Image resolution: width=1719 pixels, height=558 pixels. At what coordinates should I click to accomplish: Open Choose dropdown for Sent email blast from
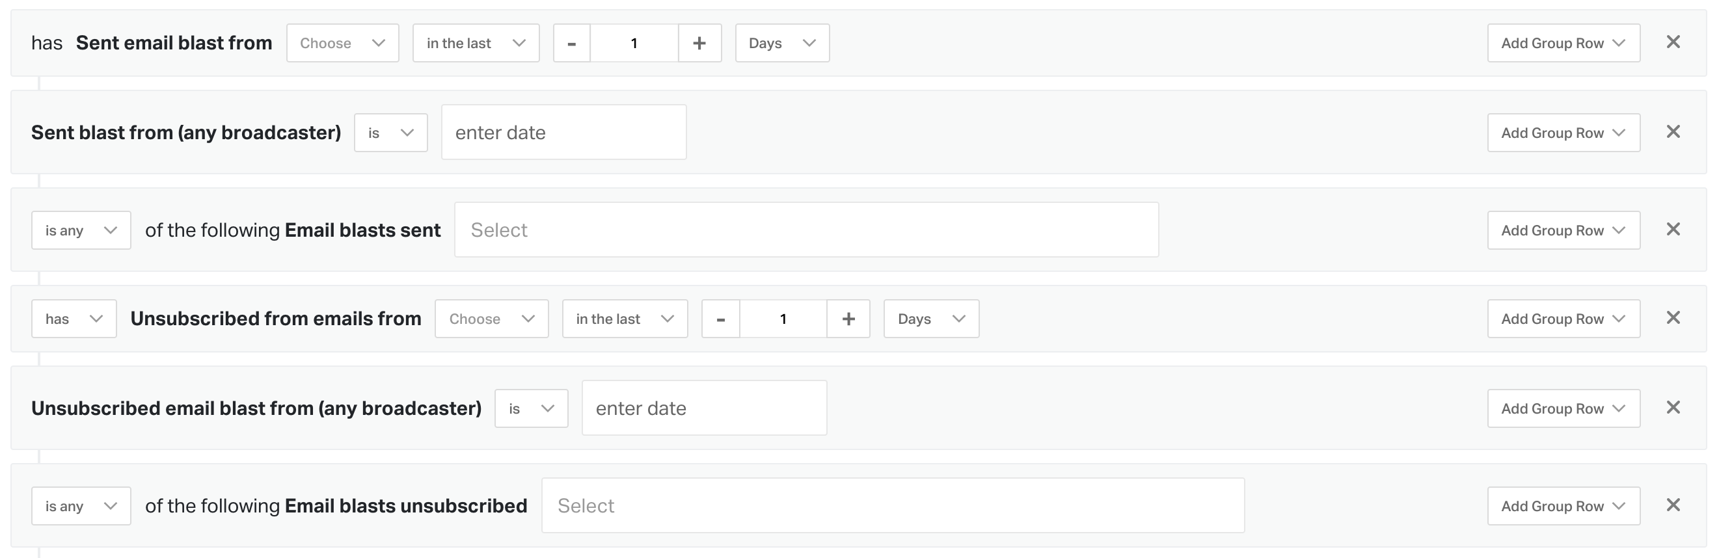coord(342,44)
